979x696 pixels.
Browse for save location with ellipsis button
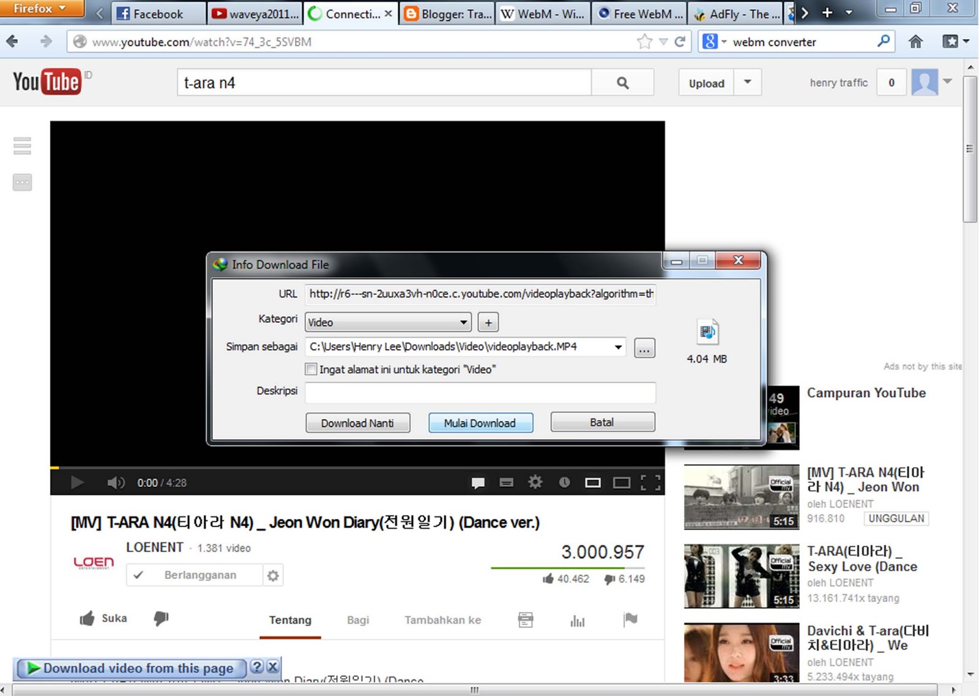(x=644, y=348)
